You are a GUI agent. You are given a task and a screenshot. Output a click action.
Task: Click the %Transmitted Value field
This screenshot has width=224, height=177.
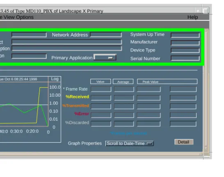click(x=101, y=106)
